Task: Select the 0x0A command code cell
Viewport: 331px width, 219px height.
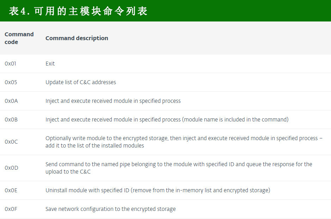Action: tap(11, 101)
